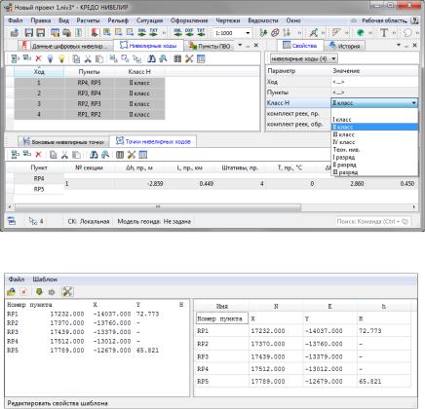This screenshot has height=409, width=425.
Task: Click the blue light bulb icon
Action: pyautogui.click(x=50, y=58)
